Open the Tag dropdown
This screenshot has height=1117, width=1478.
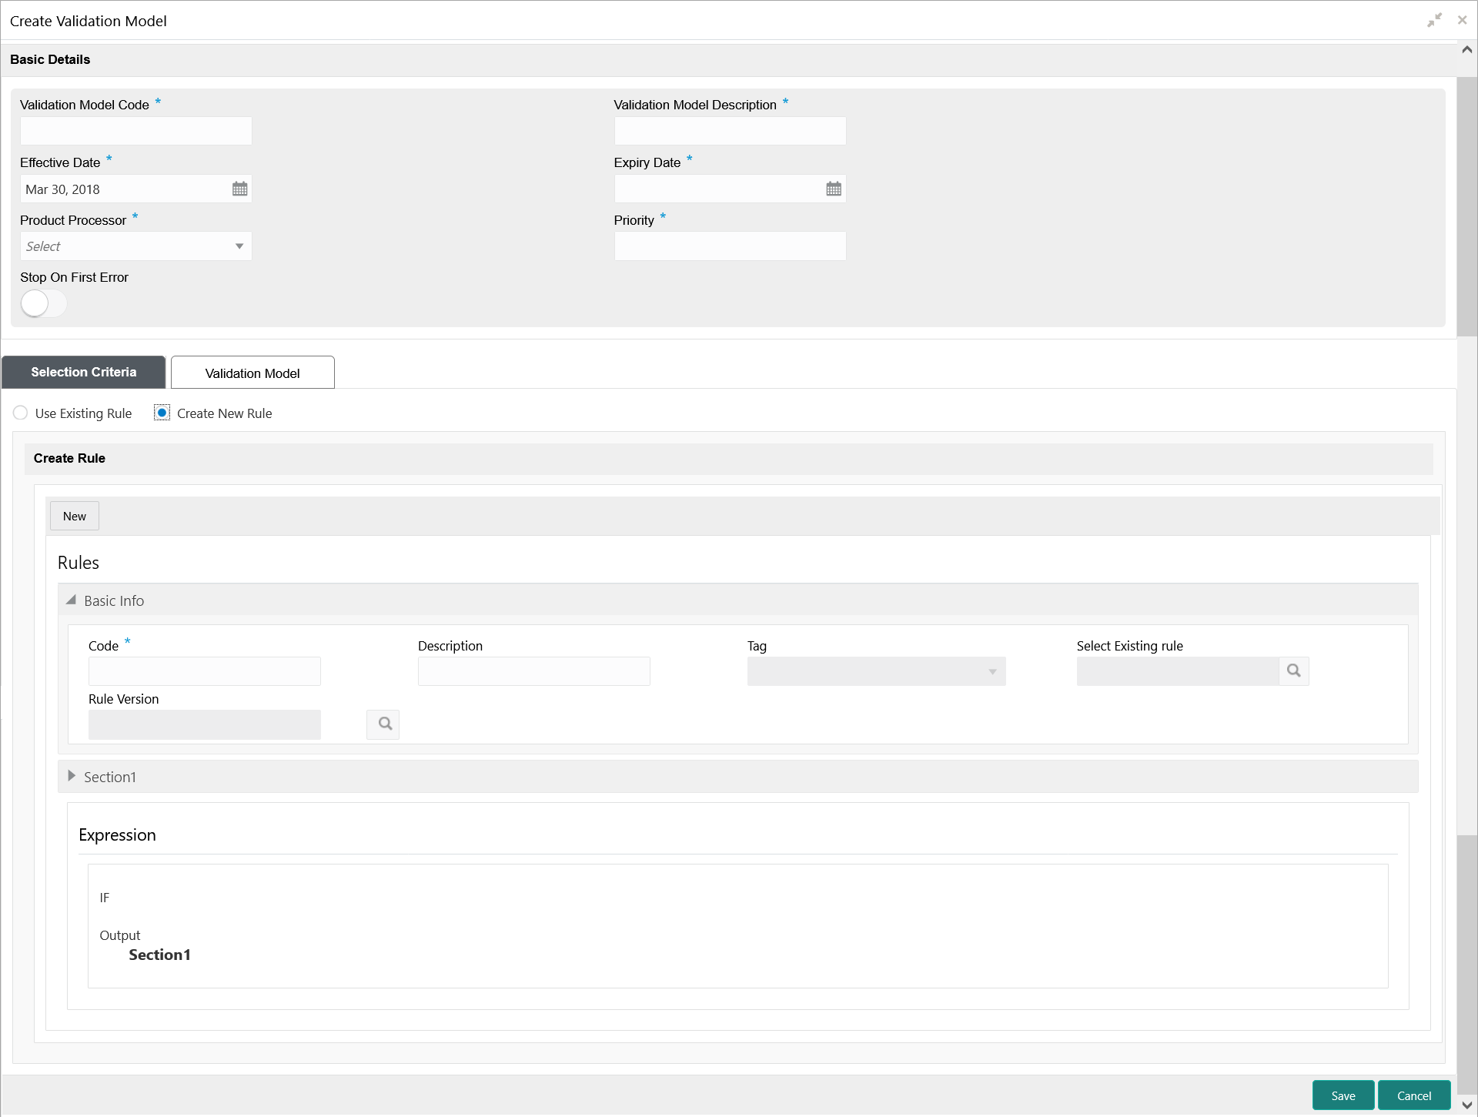pos(876,671)
